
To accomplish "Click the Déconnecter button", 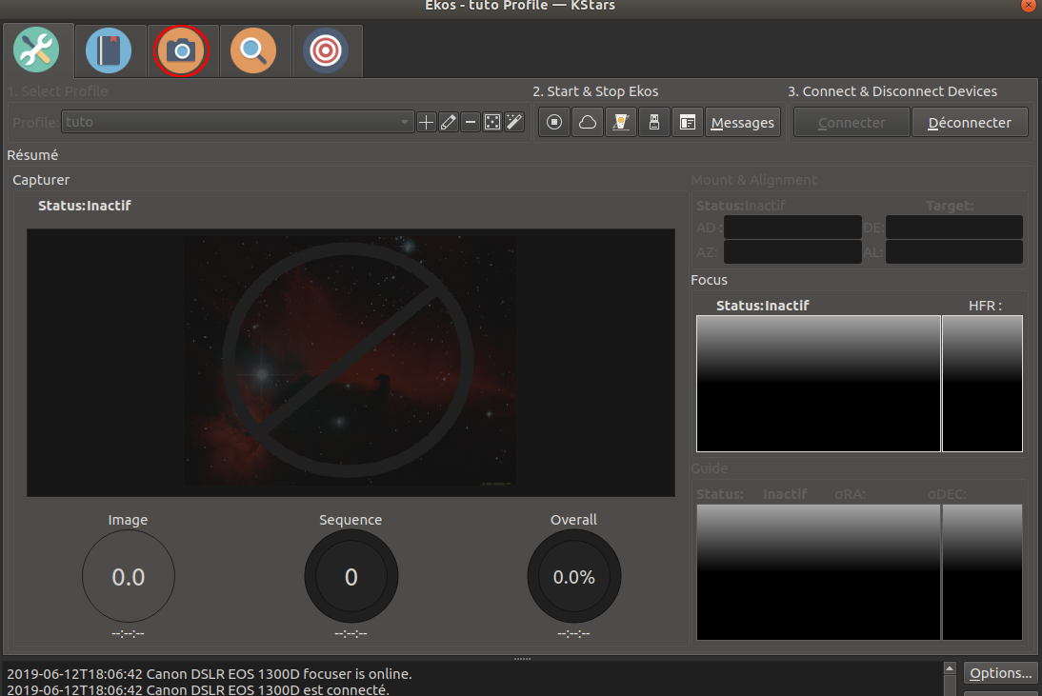I will [970, 122].
